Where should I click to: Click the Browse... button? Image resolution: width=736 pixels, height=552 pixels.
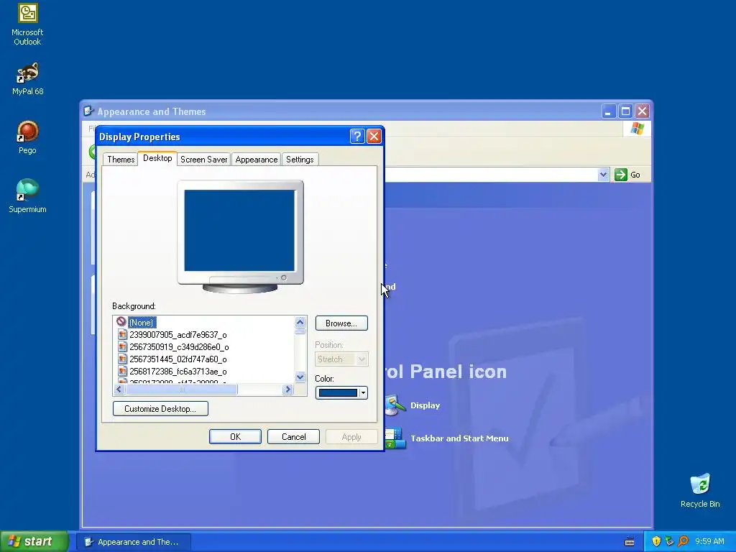tap(341, 323)
